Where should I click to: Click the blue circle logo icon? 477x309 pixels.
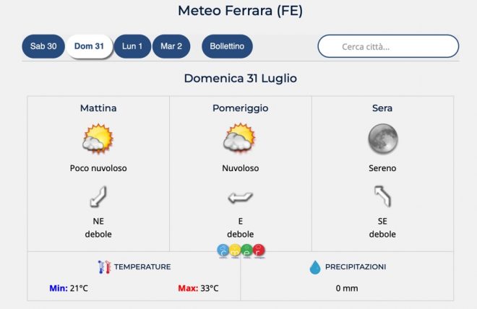click(x=223, y=251)
